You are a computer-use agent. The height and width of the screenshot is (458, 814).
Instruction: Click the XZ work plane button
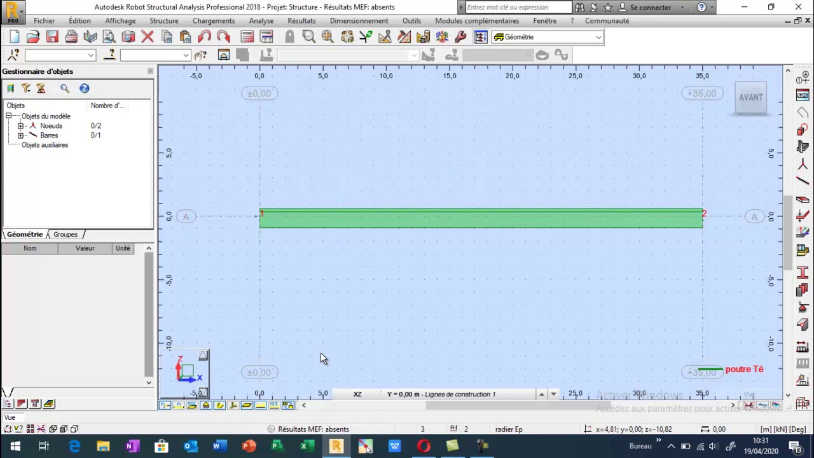357,394
